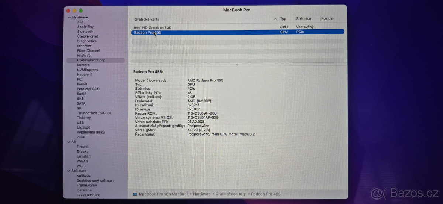The image size is (443, 204).
Task: Collapse the Software section in sidebar
Action: pos(69,171)
